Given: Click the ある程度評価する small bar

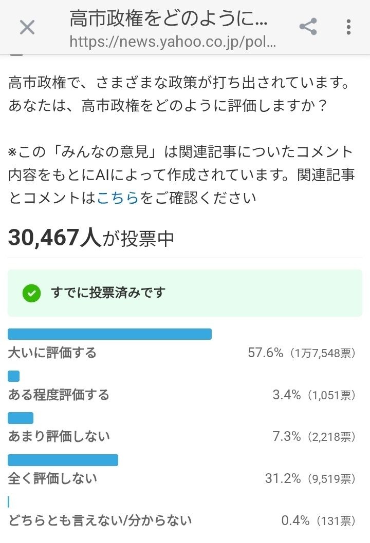Looking at the screenshot, I should 14,376.
